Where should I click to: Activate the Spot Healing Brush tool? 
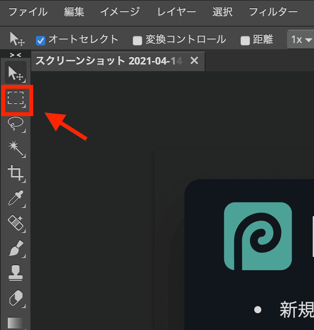click(16, 223)
